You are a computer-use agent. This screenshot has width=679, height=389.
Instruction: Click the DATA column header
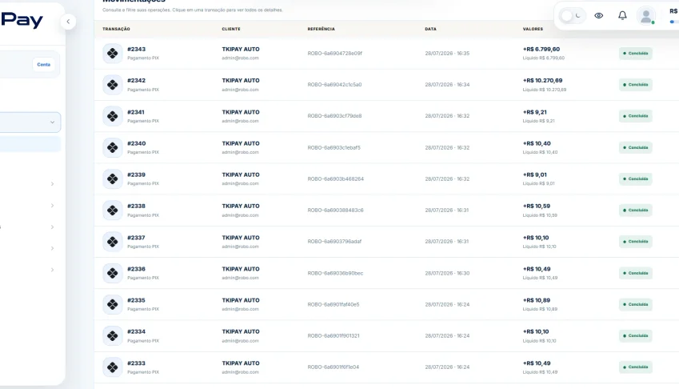[x=430, y=29]
